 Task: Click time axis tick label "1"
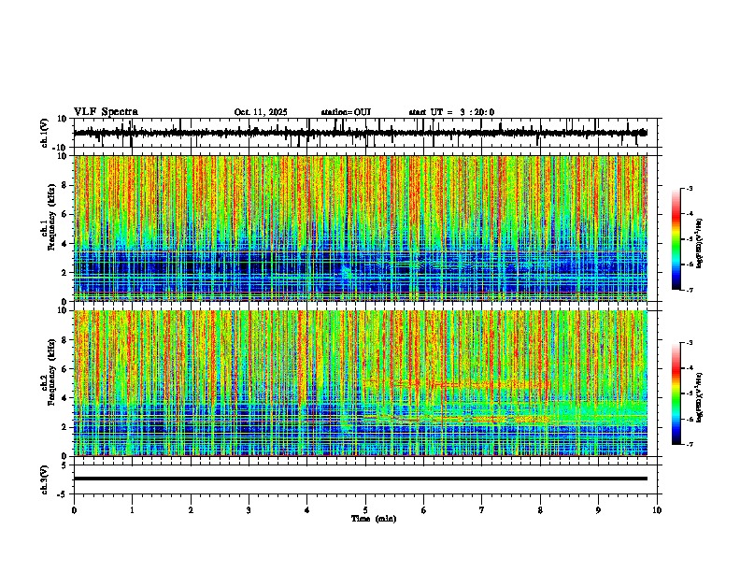pos(132,510)
